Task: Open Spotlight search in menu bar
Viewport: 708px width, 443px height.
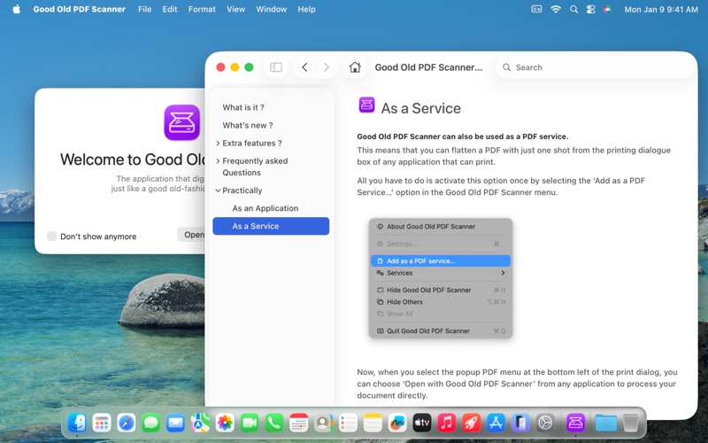Action: [x=573, y=9]
